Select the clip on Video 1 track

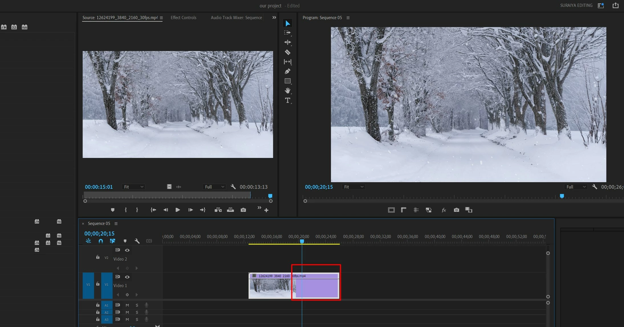coord(271,287)
